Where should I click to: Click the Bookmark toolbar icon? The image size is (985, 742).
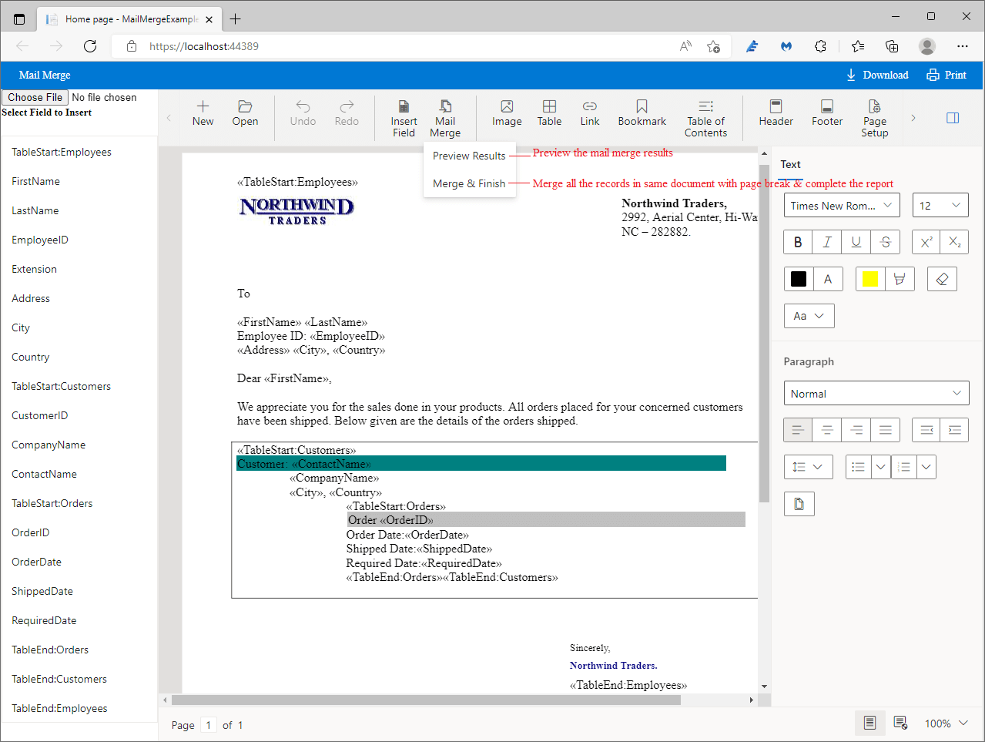point(642,116)
